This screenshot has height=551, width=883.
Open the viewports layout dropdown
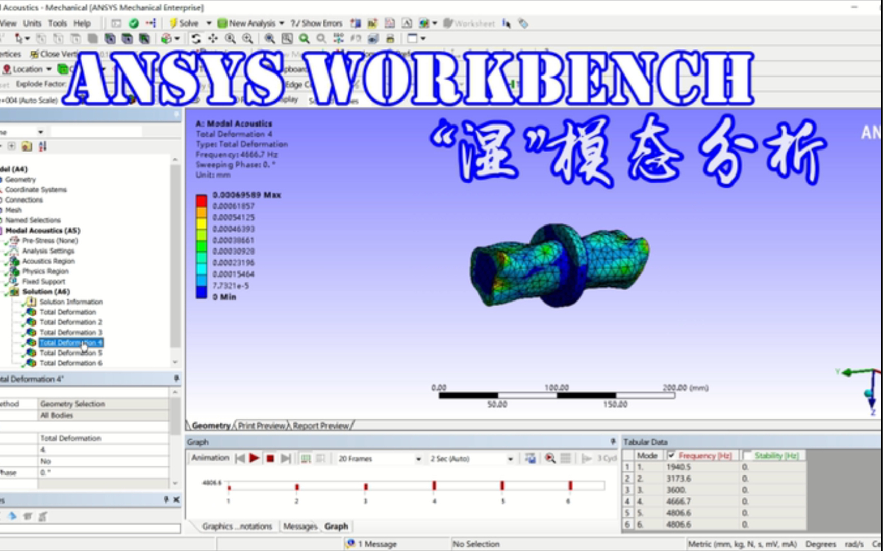[423, 38]
